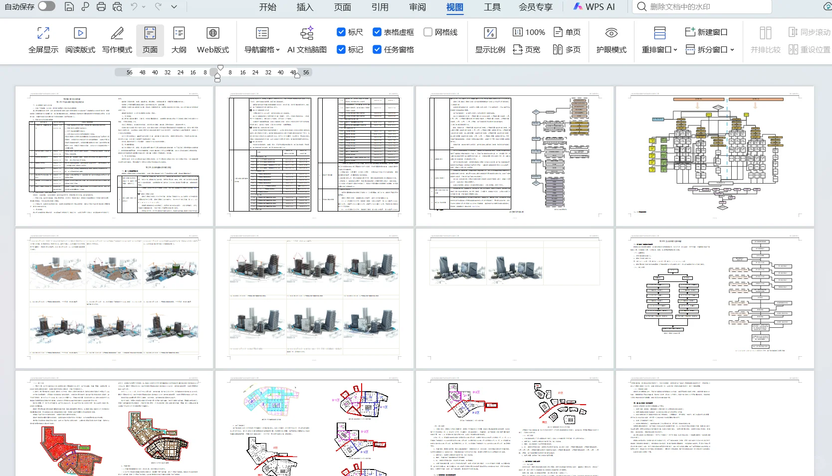Click the Redo arrow icon
Screen dimensions: 832x476
158,6
